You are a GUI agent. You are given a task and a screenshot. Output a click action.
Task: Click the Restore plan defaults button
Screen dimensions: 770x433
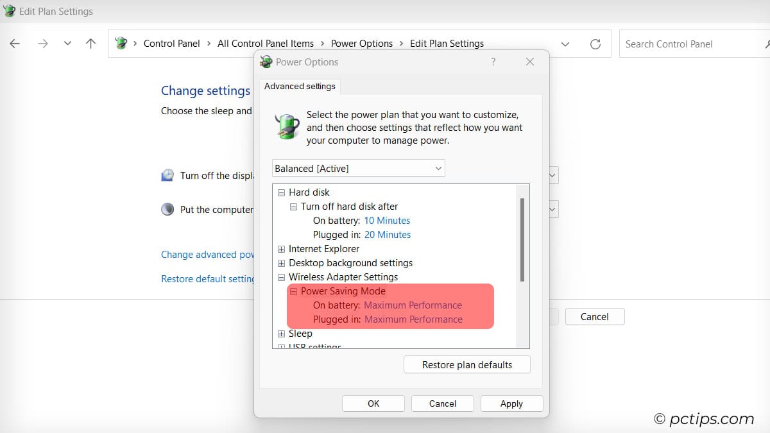(x=466, y=364)
